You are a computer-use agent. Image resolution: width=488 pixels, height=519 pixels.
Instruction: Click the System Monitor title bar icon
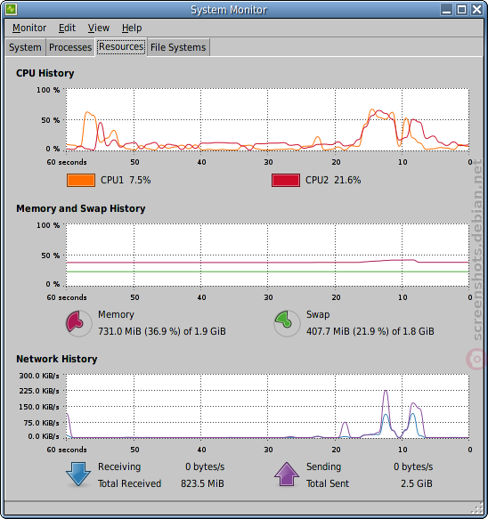pos(11,9)
